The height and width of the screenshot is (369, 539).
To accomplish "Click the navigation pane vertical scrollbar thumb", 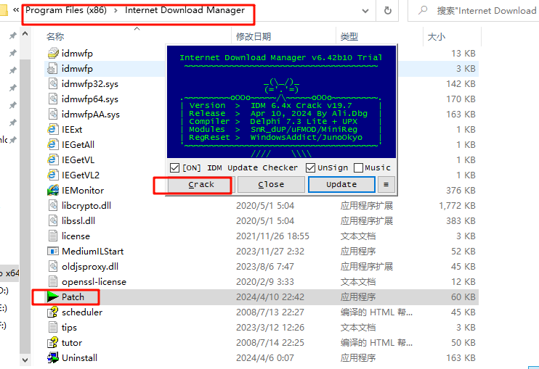I will pos(25,206).
